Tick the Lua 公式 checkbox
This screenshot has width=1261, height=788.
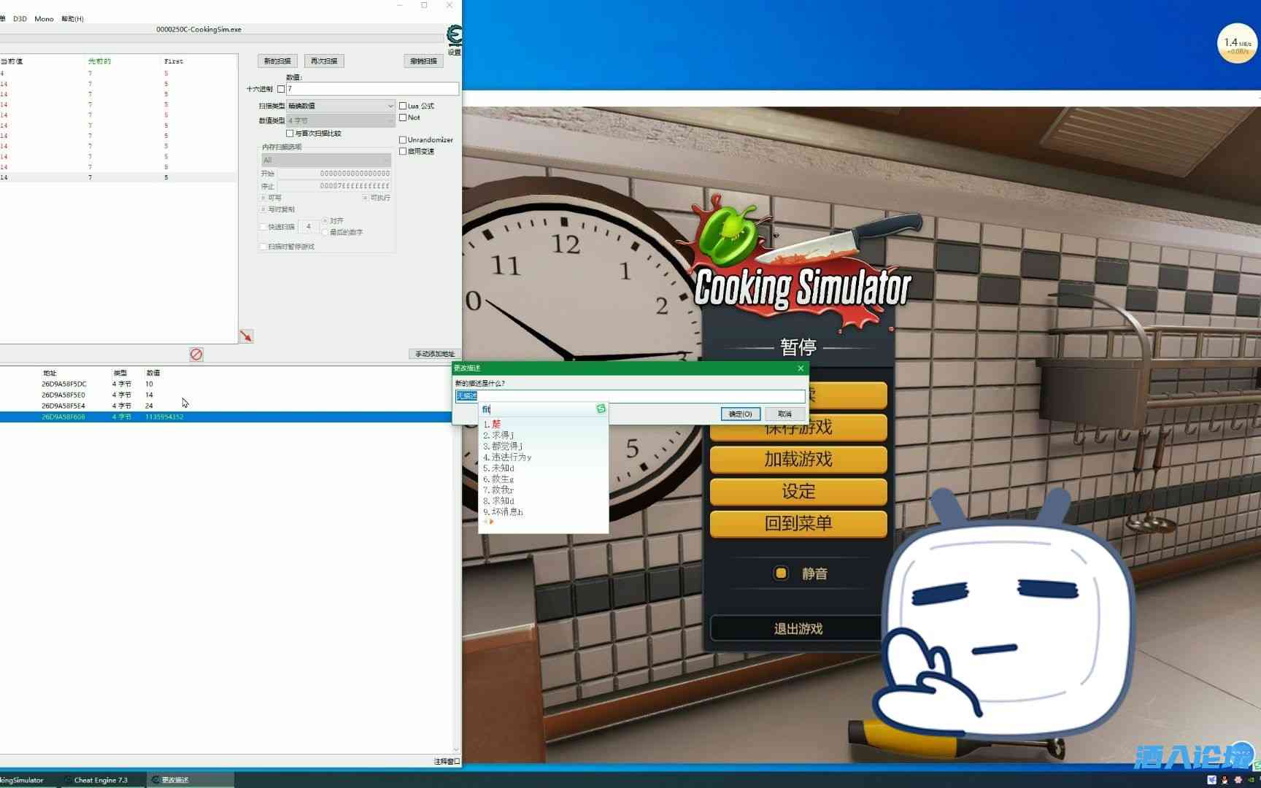(x=403, y=106)
